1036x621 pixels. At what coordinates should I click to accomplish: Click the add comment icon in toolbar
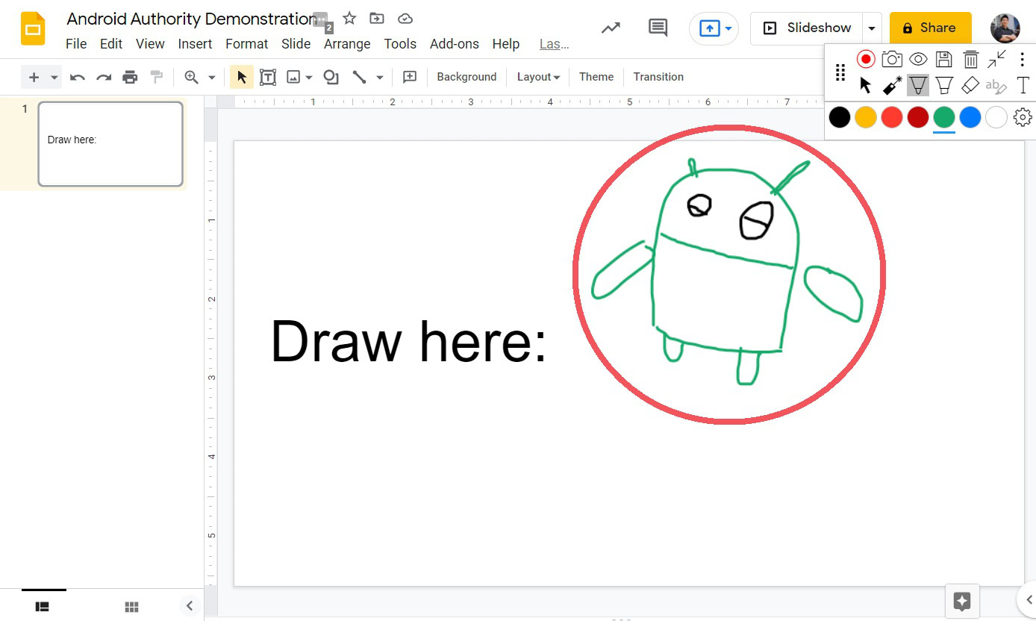coord(409,77)
